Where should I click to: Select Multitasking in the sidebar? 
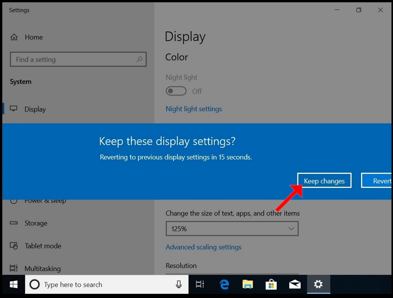pos(43,269)
